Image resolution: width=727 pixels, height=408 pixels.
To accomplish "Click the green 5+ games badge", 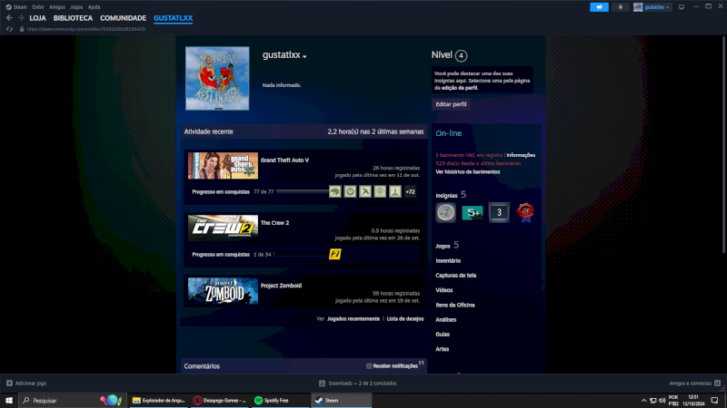I will [x=473, y=212].
